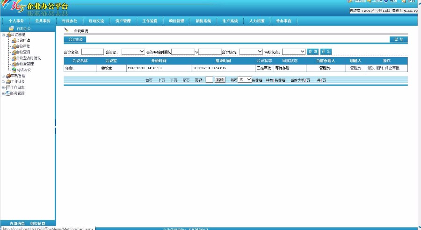Expand the 工作计划 tree node
The height and width of the screenshot is (230, 421).
point(3,82)
